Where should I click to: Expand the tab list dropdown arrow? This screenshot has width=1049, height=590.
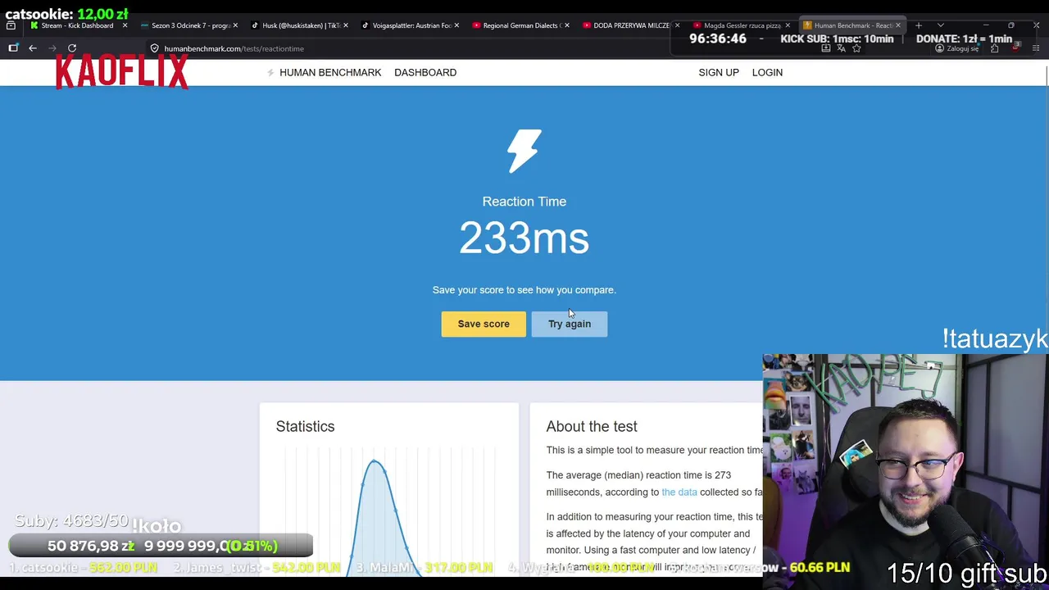[x=941, y=25]
